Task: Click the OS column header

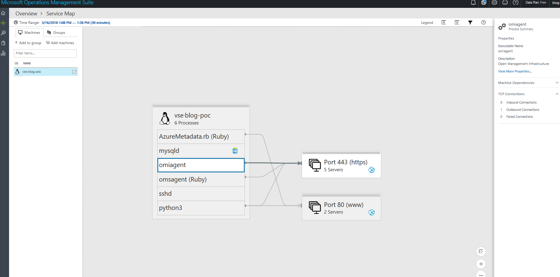Action: (x=16, y=63)
